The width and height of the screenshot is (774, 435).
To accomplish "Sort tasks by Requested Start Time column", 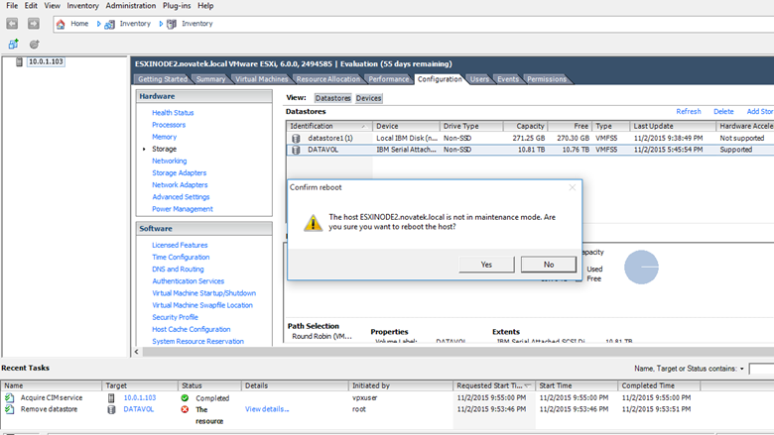I will (x=494, y=385).
